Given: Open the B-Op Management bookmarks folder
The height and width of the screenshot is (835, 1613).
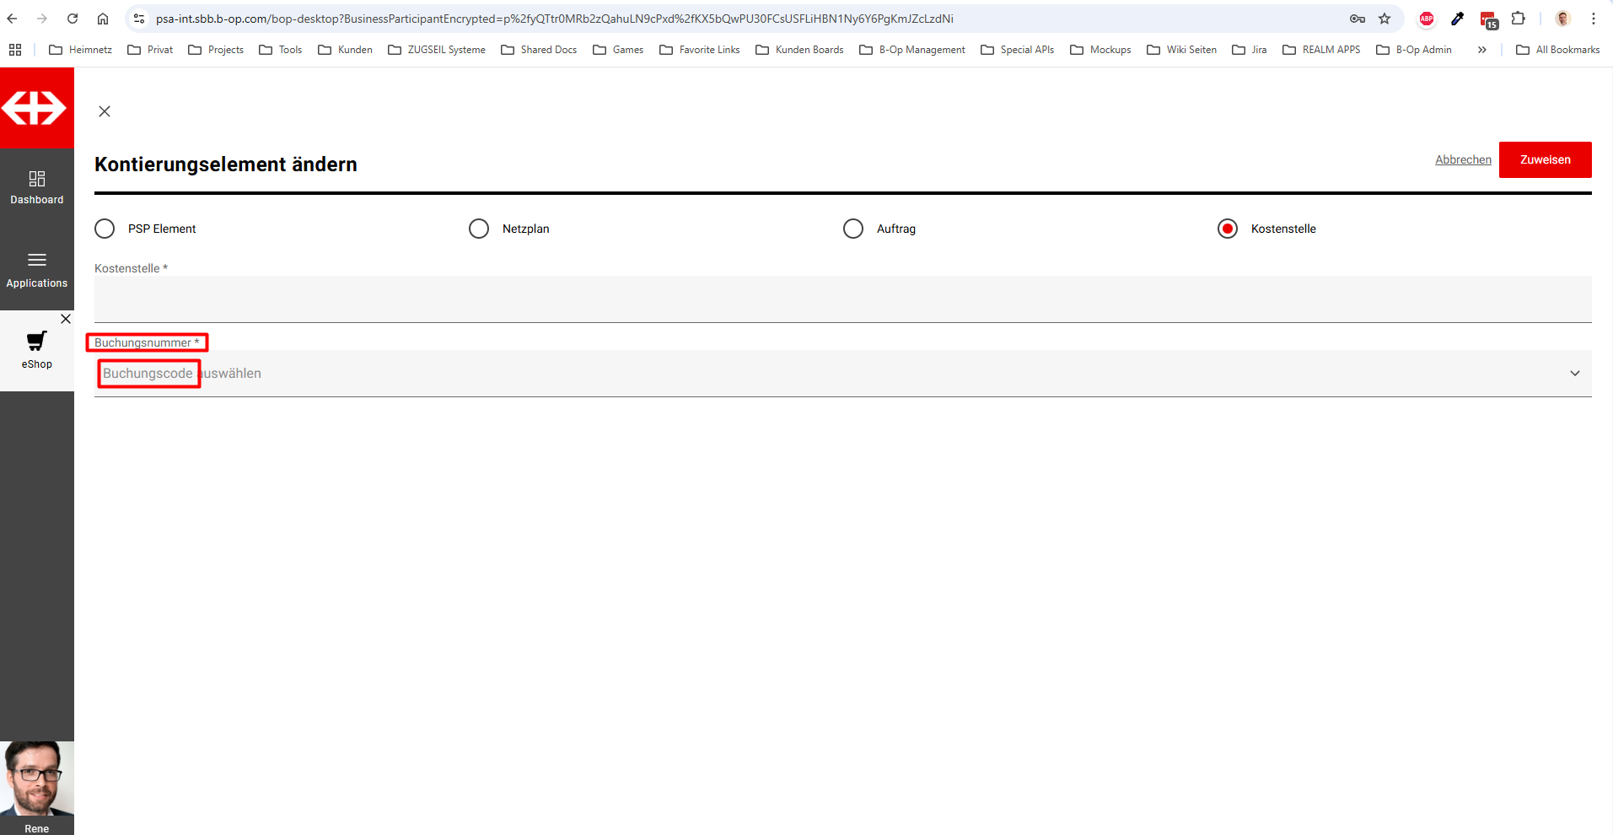Looking at the screenshot, I should pyautogui.click(x=912, y=50).
